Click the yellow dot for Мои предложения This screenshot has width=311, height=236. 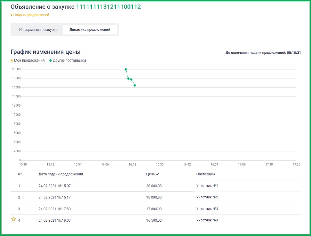[12, 61]
